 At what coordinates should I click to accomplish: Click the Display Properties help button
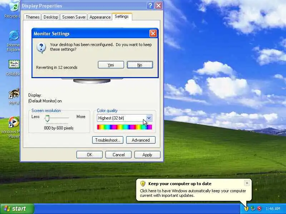click(x=150, y=6)
